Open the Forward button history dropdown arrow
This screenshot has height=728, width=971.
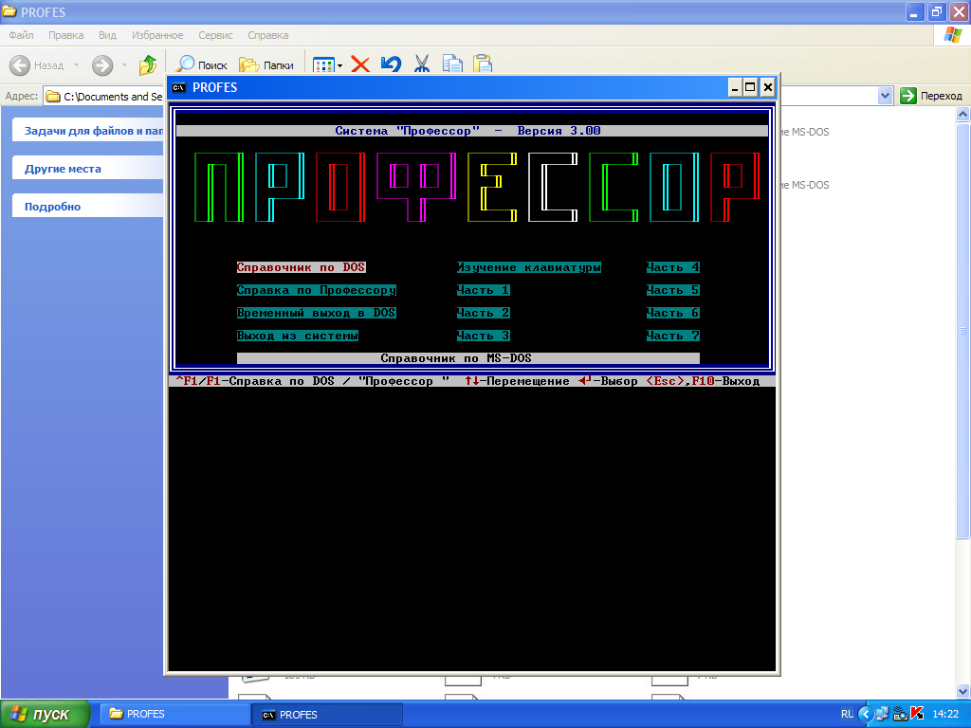[x=124, y=65]
